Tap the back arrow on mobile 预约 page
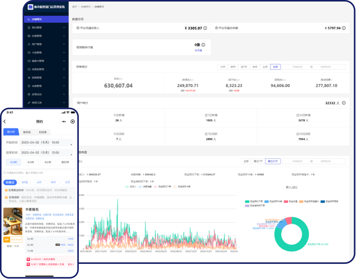 click(x=5, y=121)
